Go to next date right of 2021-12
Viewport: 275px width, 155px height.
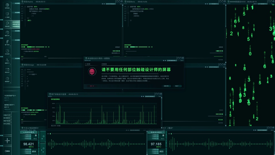click(x=96, y=86)
